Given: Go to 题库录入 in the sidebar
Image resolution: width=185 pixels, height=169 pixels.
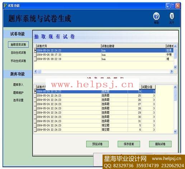Looking at the screenshot, I should (x=18, y=84).
